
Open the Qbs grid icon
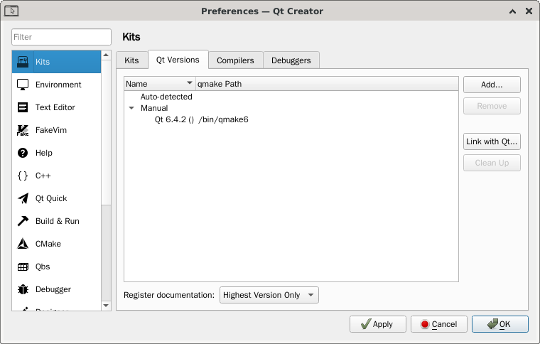pos(23,267)
